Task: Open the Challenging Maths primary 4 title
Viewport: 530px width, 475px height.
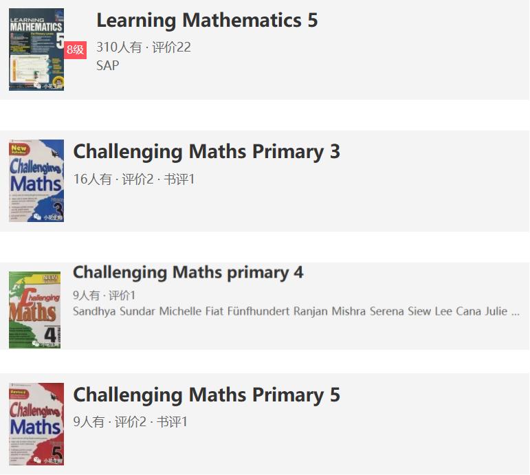Action: tap(188, 273)
